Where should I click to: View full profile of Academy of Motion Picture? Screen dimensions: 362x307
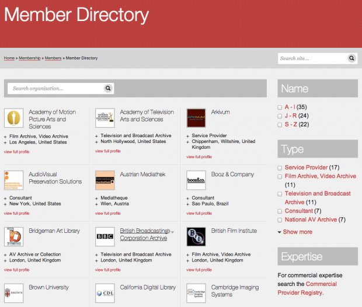tap(16, 152)
